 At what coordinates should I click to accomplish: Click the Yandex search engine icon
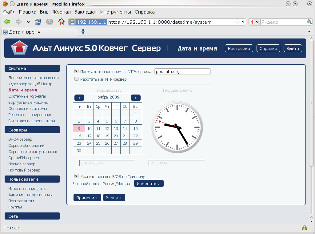click(x=252, y=22)
